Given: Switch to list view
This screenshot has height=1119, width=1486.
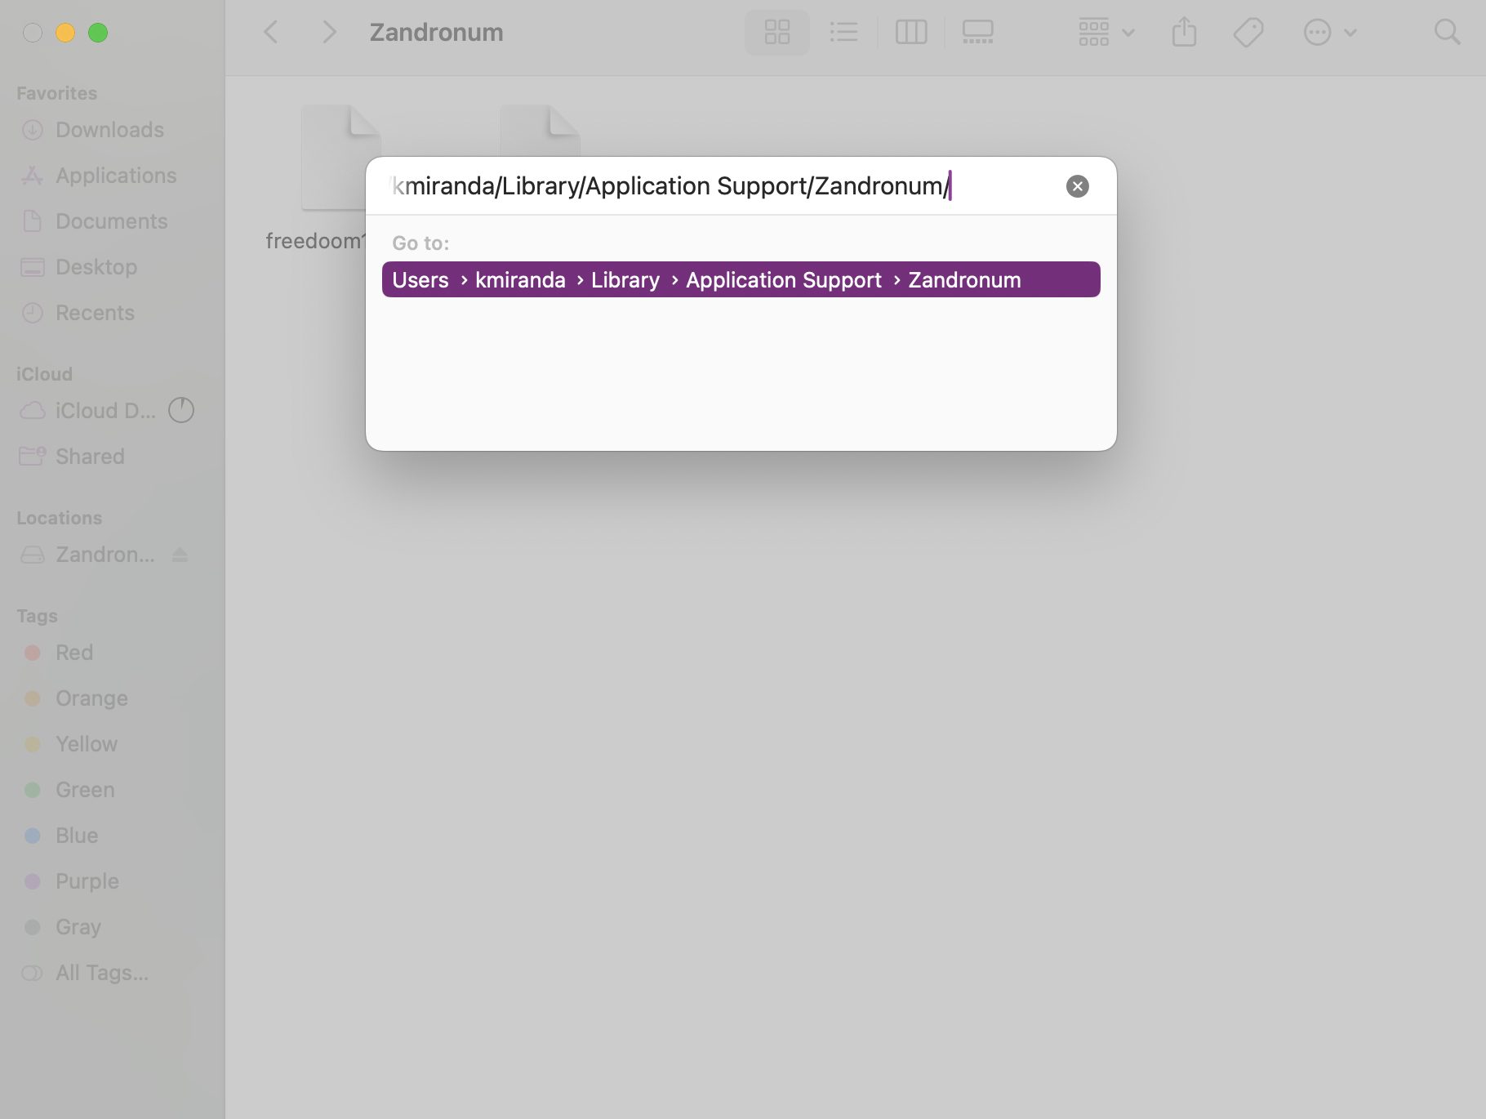Looking at the screenshot, I should click(843, 33).
